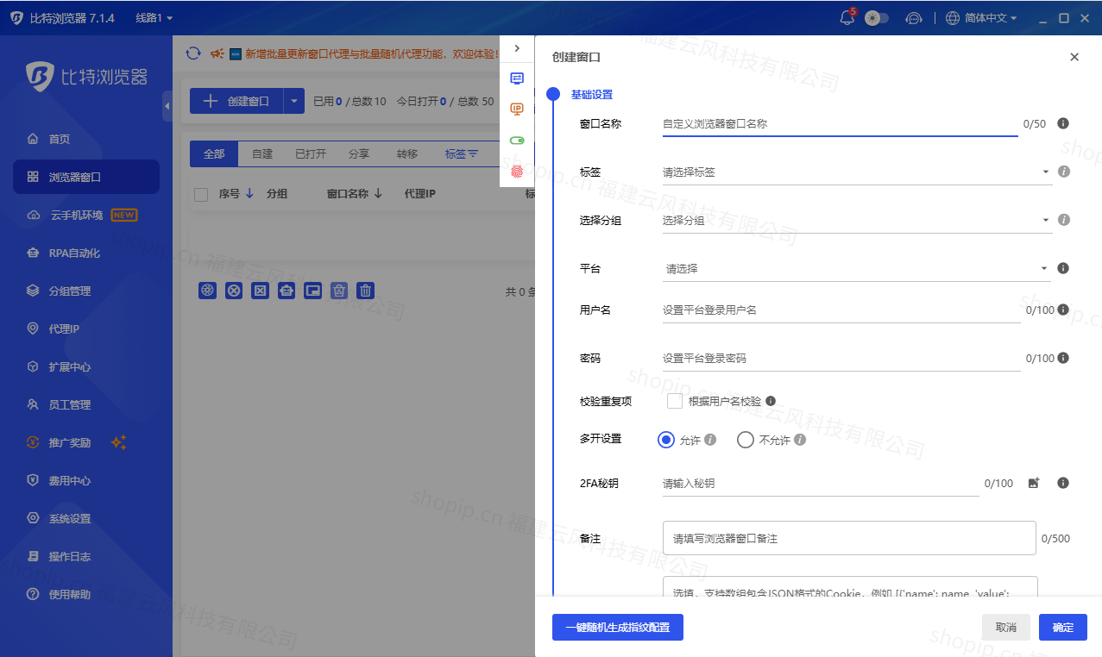The image size is (1102, 657).
Task: Show info tooltip for 窗口名称
Action: [x=1063, y=123]
